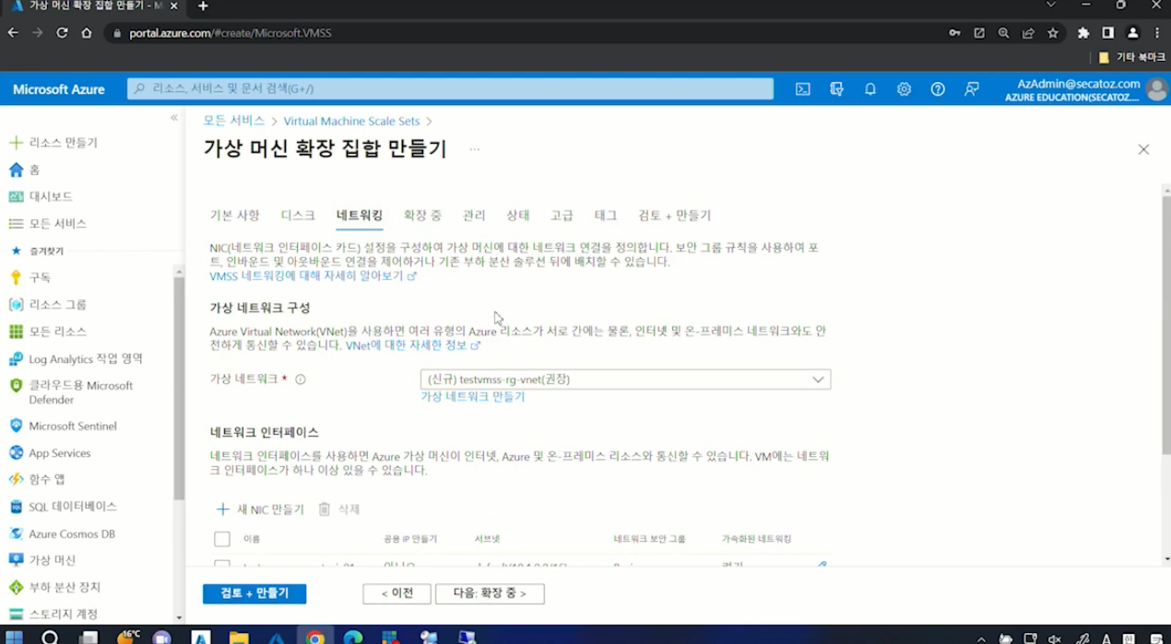Open Microsoft Edge on the taskbar
Image resolution: width=1171 pixels, height=644 pixels.
353,637
